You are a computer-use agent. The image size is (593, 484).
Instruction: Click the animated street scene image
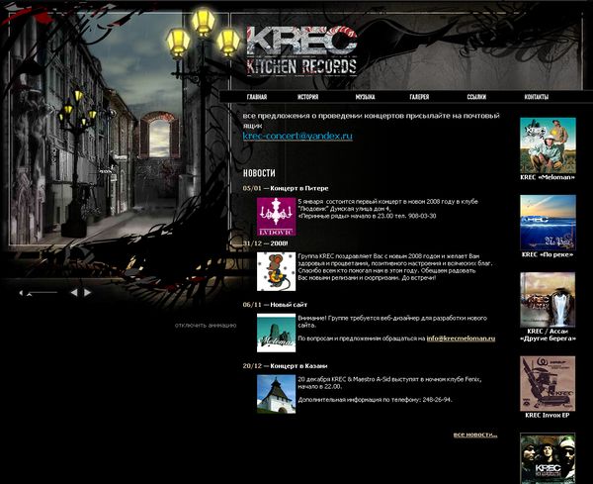pos(120,129)
